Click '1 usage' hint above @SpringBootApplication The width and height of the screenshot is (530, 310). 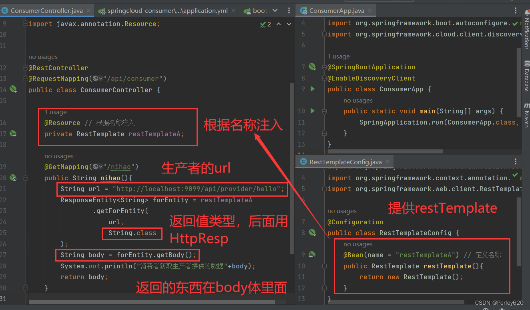[339, 56]
